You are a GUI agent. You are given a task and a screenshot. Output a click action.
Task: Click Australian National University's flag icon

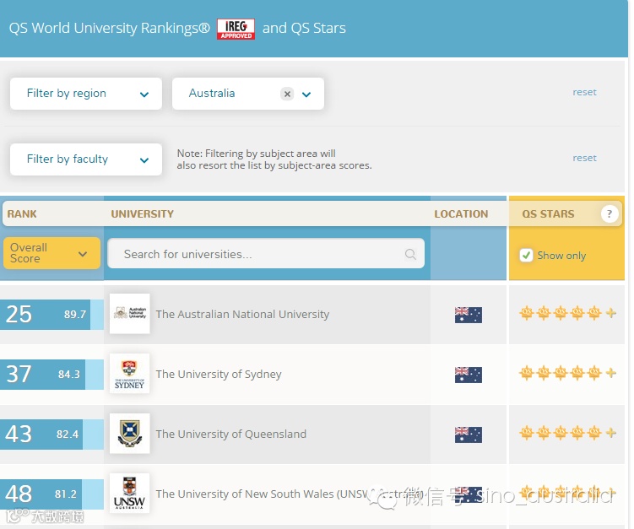[x=469, y=315]
